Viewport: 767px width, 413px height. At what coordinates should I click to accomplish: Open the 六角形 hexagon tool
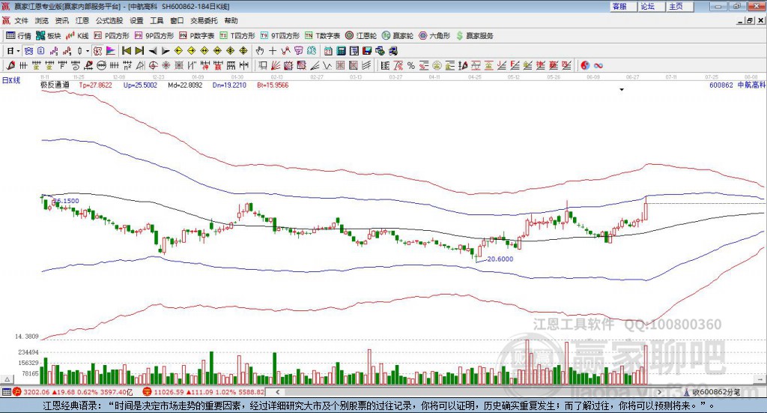tap(434, 36)
